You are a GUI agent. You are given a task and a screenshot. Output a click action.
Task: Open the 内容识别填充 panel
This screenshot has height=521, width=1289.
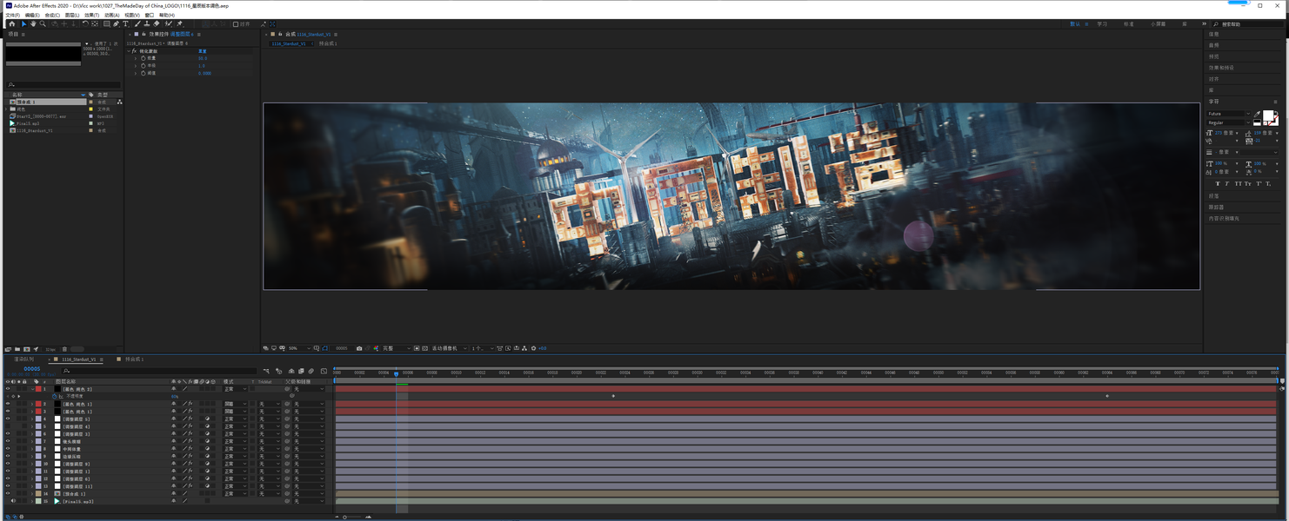tap(1224, 219)
